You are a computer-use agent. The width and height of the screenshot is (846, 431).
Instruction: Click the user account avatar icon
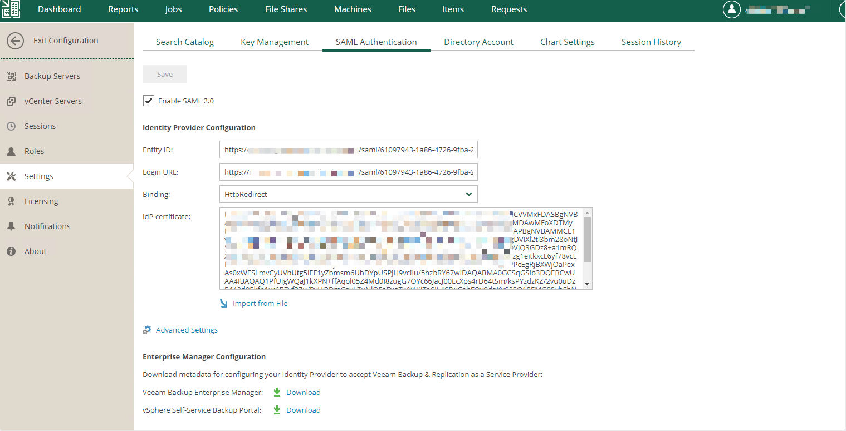tap(732, 9)
